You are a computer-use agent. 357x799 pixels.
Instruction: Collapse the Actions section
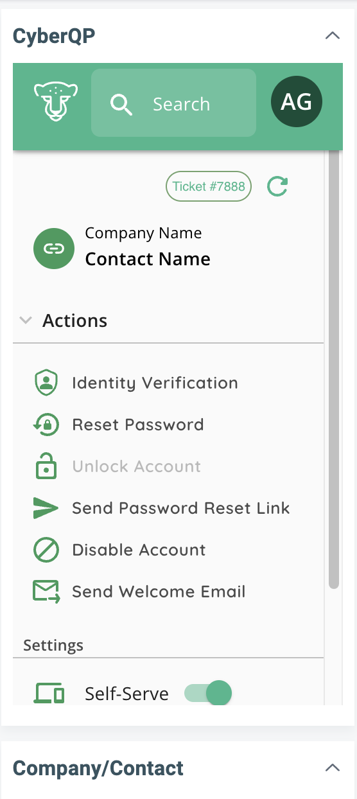(26, 320)
